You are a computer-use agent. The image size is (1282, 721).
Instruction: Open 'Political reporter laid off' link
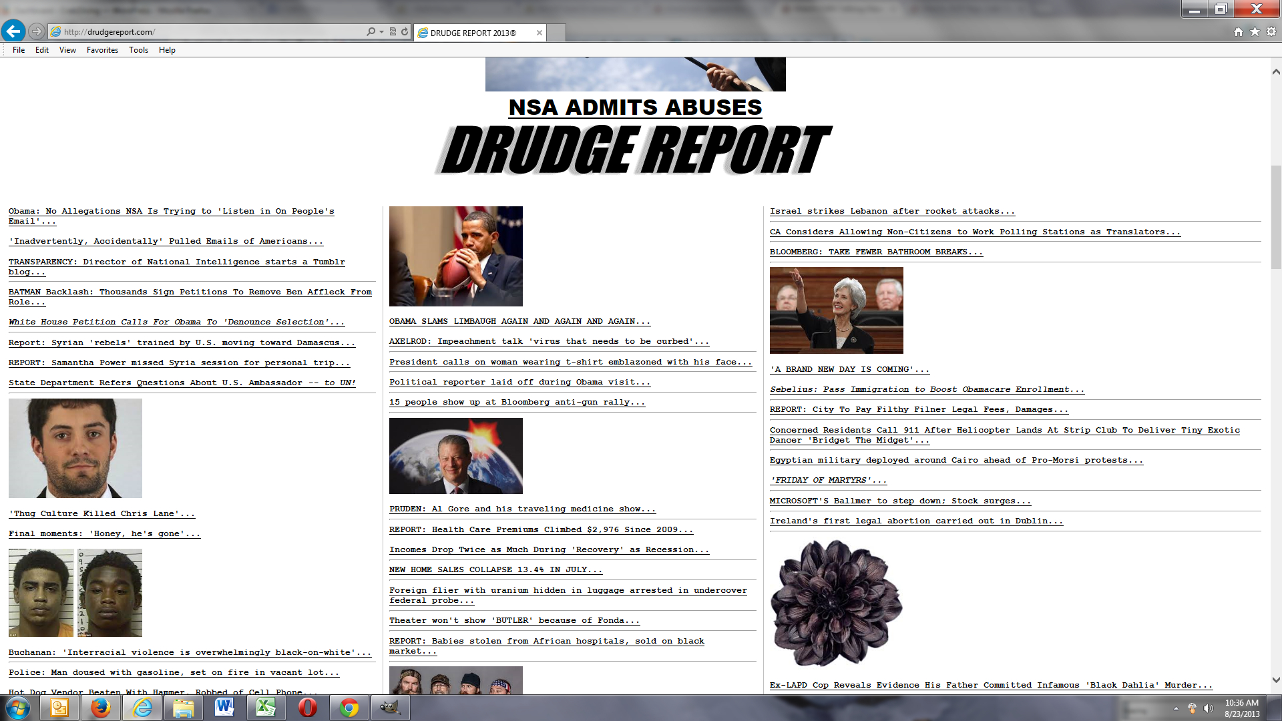click(519, 382)
